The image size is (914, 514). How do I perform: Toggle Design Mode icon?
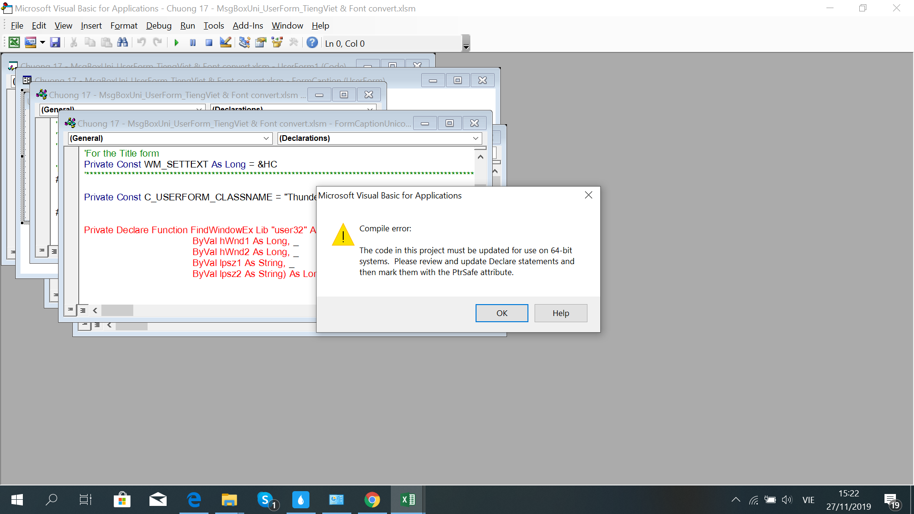pos(226,43)
